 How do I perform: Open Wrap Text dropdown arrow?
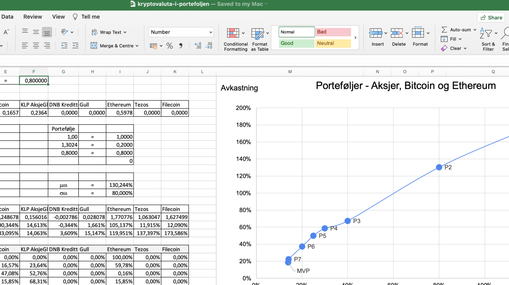click(x=125, y=32)
